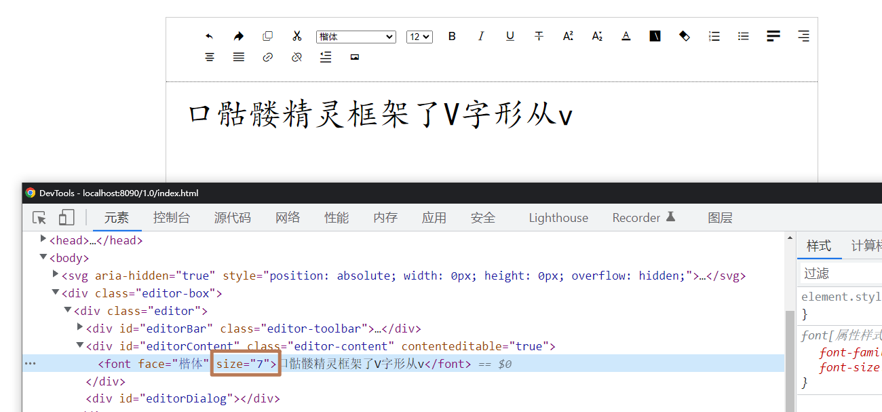Click the ellipsis beside selected font row
Viewport: 882px width, 412px height.
(30, 364)
